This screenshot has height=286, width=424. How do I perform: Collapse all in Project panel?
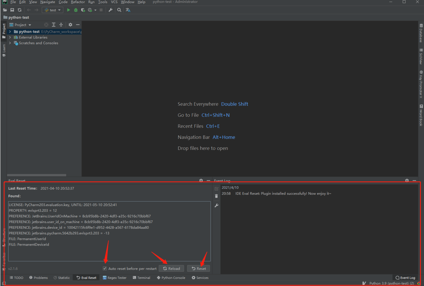click(x=61, y=25)
